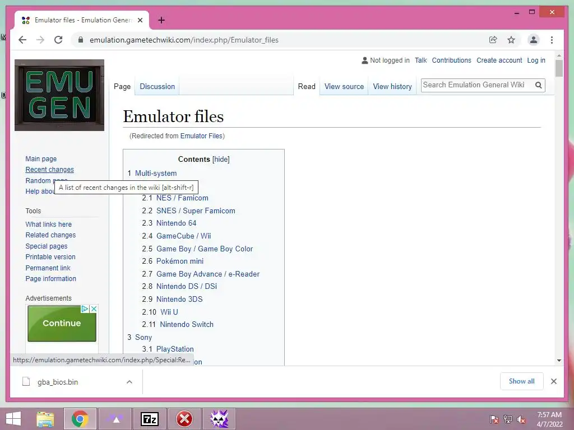Go back with the browser back arrow
The height and width of the screenshot is (430, 574).
tap(22, 40)
